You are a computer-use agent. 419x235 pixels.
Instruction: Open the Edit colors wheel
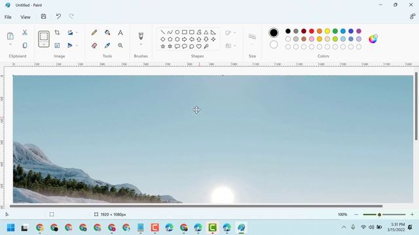pos(373,39)
